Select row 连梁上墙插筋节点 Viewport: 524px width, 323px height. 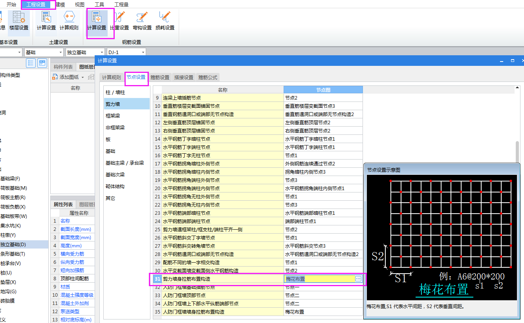(223, 98)
